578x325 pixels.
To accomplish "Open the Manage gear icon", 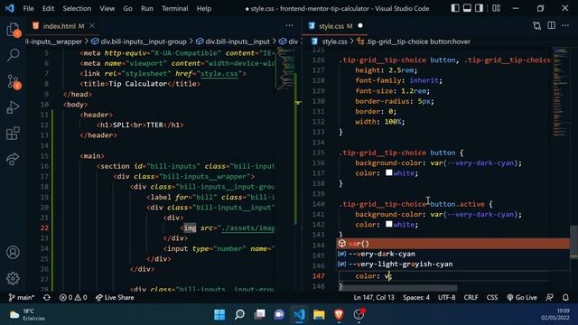I will [x=13, y=278].
